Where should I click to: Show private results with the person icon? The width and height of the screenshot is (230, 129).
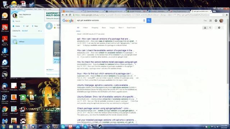point(205,28)
